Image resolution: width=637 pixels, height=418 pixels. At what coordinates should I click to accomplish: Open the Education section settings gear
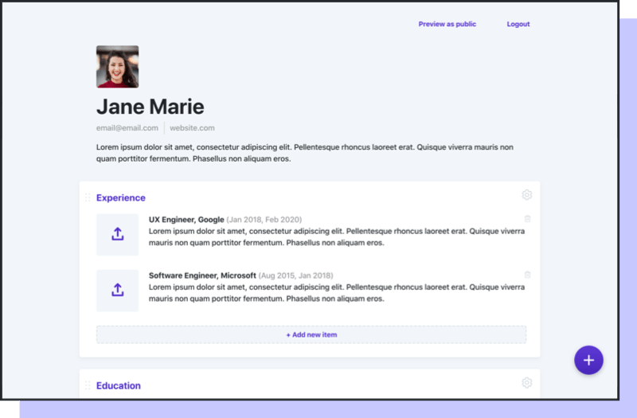coord(526,383)
